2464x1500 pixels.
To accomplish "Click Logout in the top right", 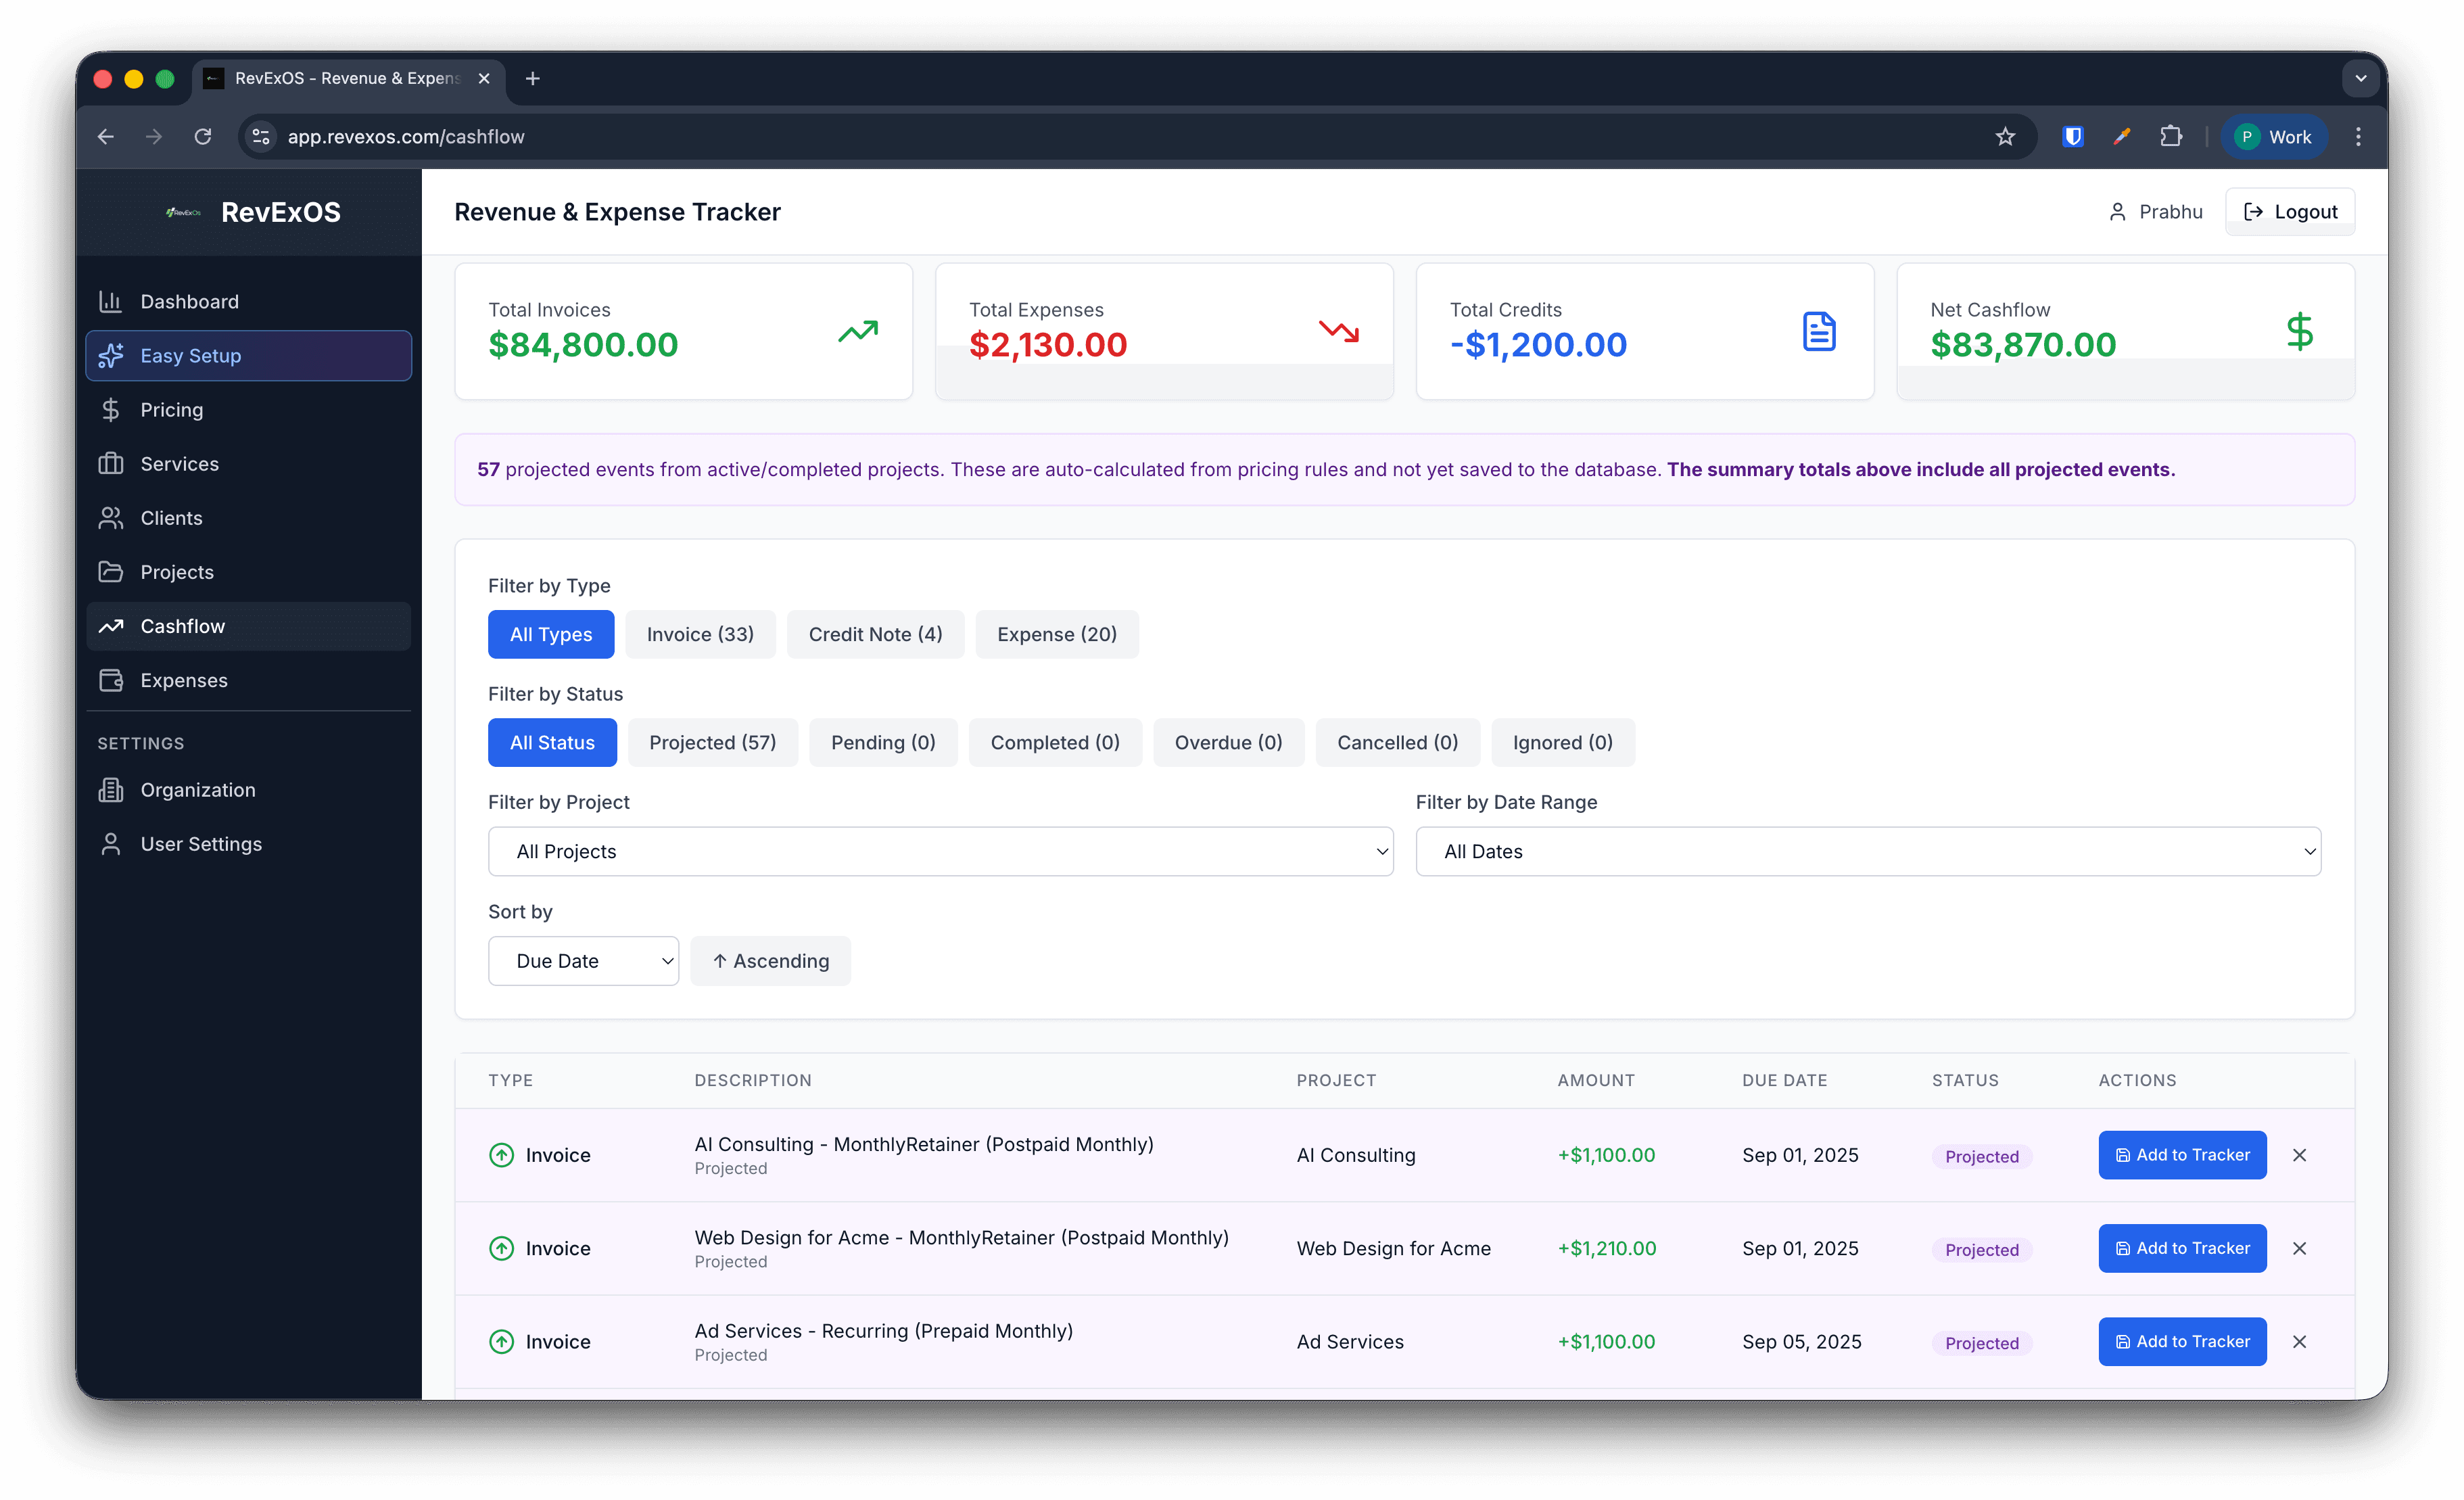I will click(2290, 211).
